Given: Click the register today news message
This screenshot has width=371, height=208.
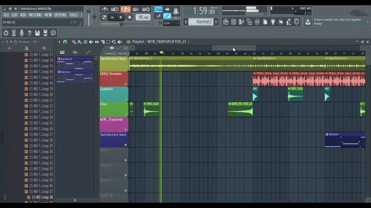Looking at the screenshot, I should [337, 21].
